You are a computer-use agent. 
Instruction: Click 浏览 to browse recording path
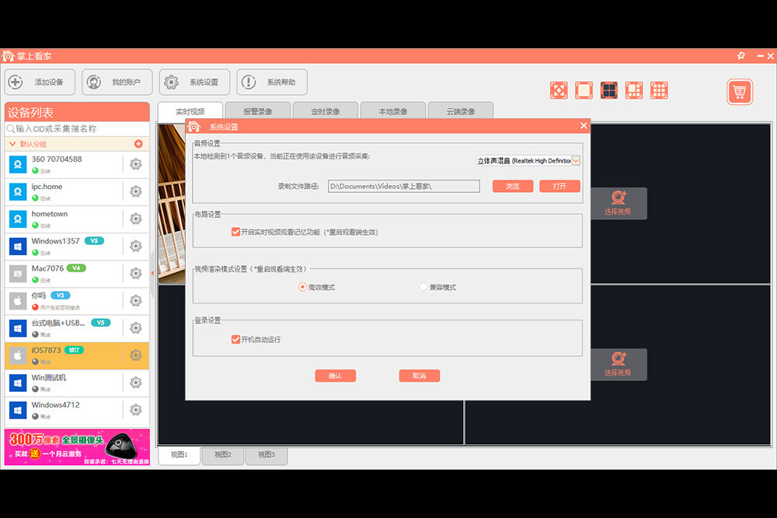(512, 186)
